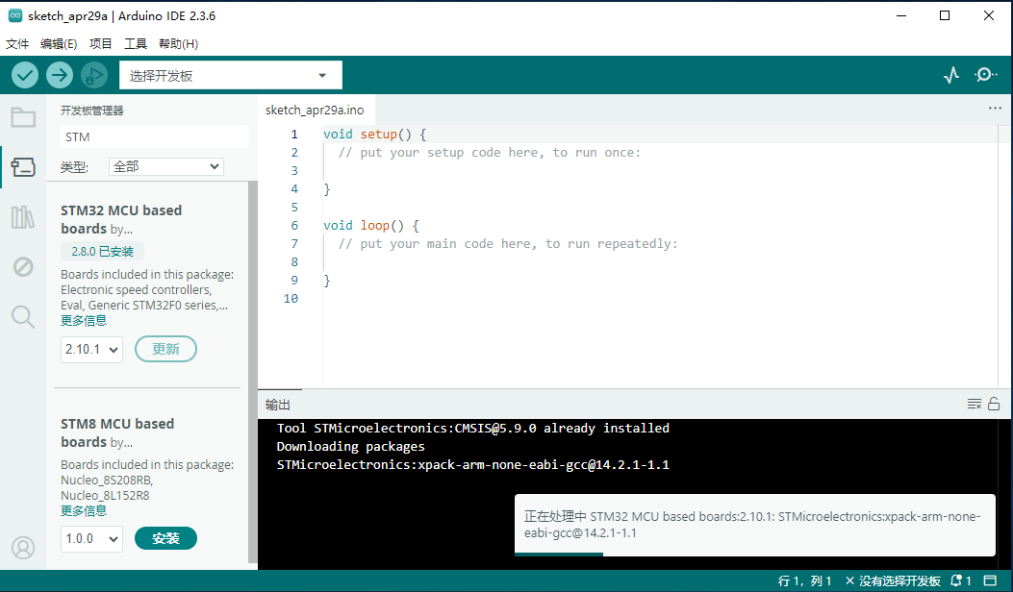Open the Serial Plotter icon
The height and width of the screenshot is (592, 1013).
pos(951,75)
